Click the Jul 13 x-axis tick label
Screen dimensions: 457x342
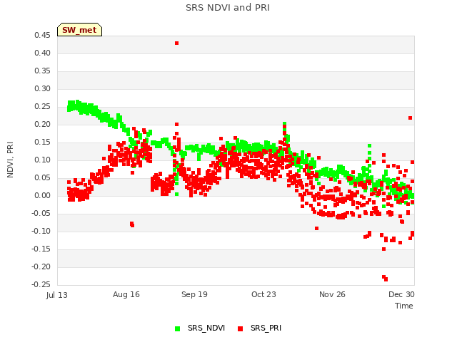pos(57,295)
